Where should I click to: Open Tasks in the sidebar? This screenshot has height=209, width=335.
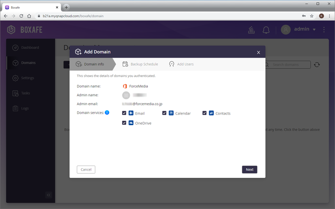(31, 93)
